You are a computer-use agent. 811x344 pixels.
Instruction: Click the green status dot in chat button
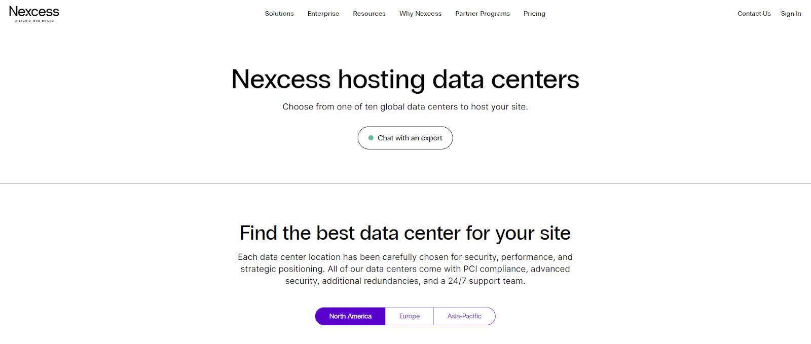coord(372,137)
